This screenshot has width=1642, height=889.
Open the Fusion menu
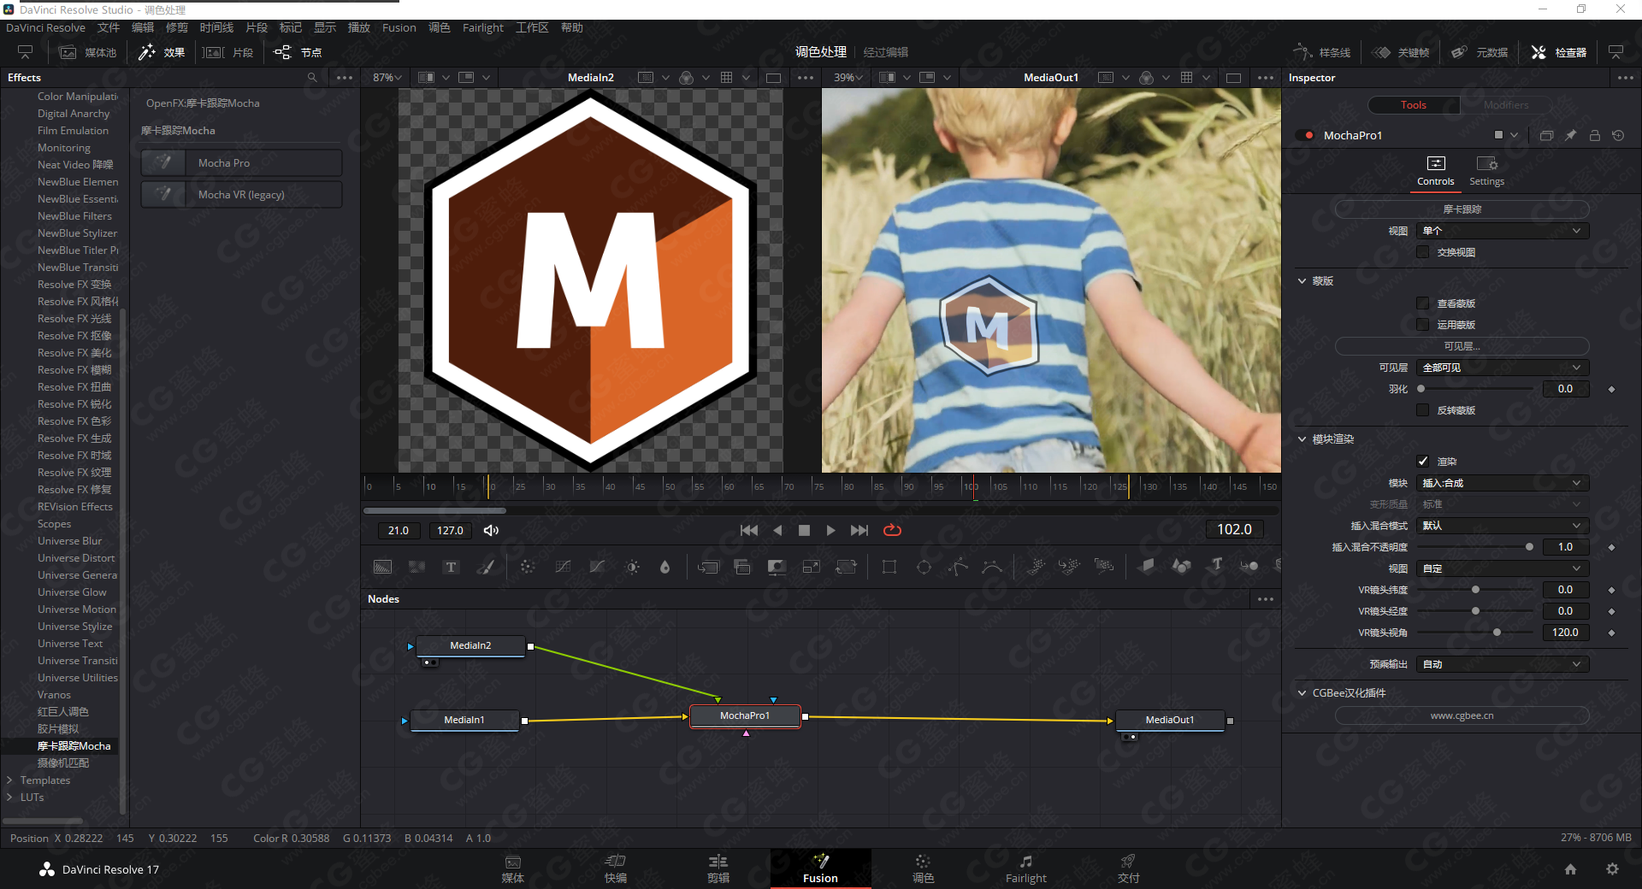point(399,27)
